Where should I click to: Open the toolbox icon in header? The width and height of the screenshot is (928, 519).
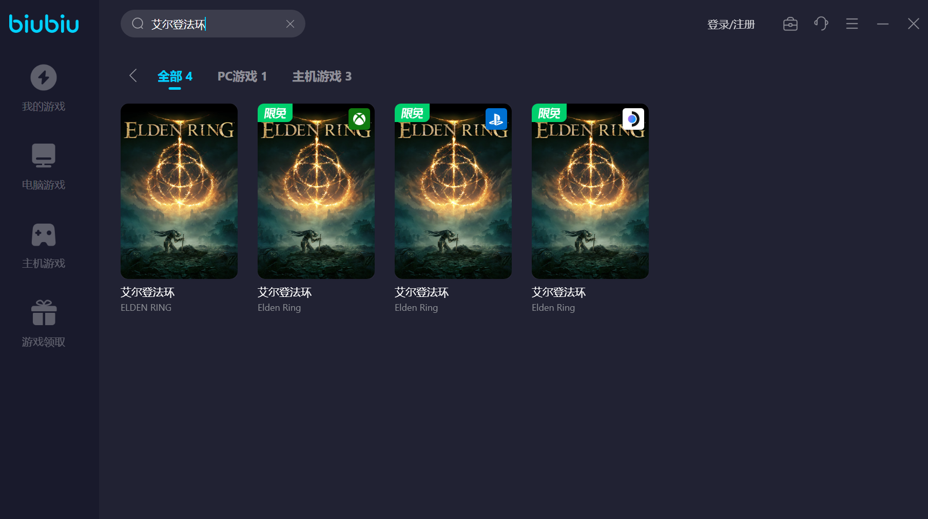790,24
